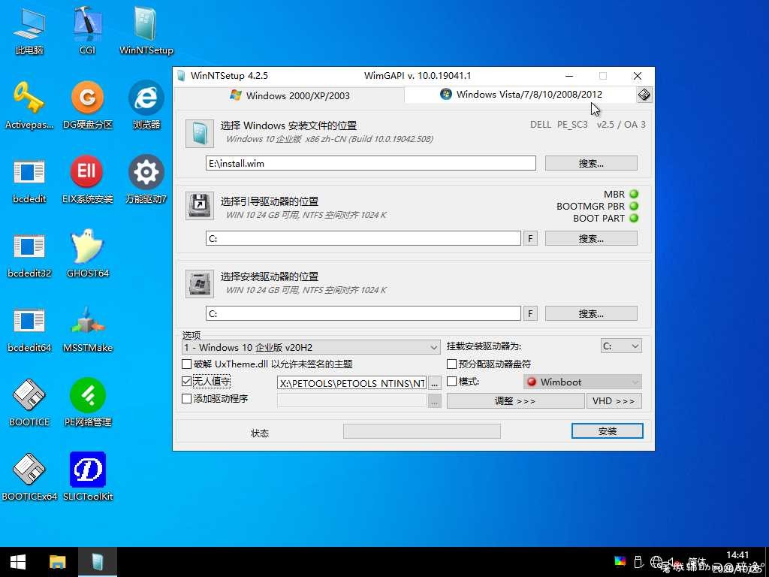Open the VHD >>> button
The height and width of the screenshot is (577, 769).
point(614,401)
